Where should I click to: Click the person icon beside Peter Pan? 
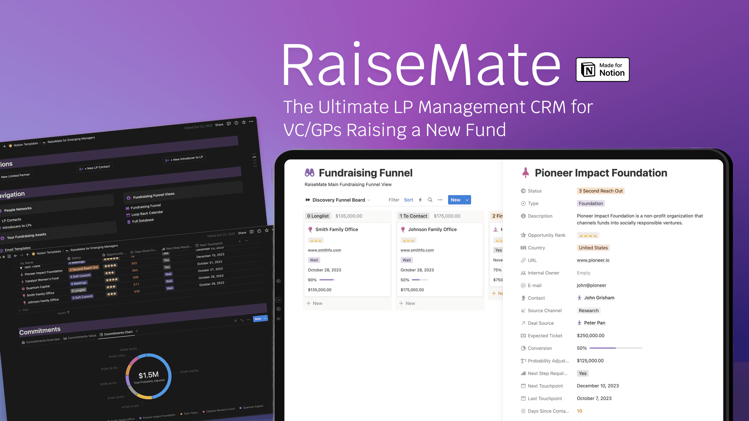(579, 323)
